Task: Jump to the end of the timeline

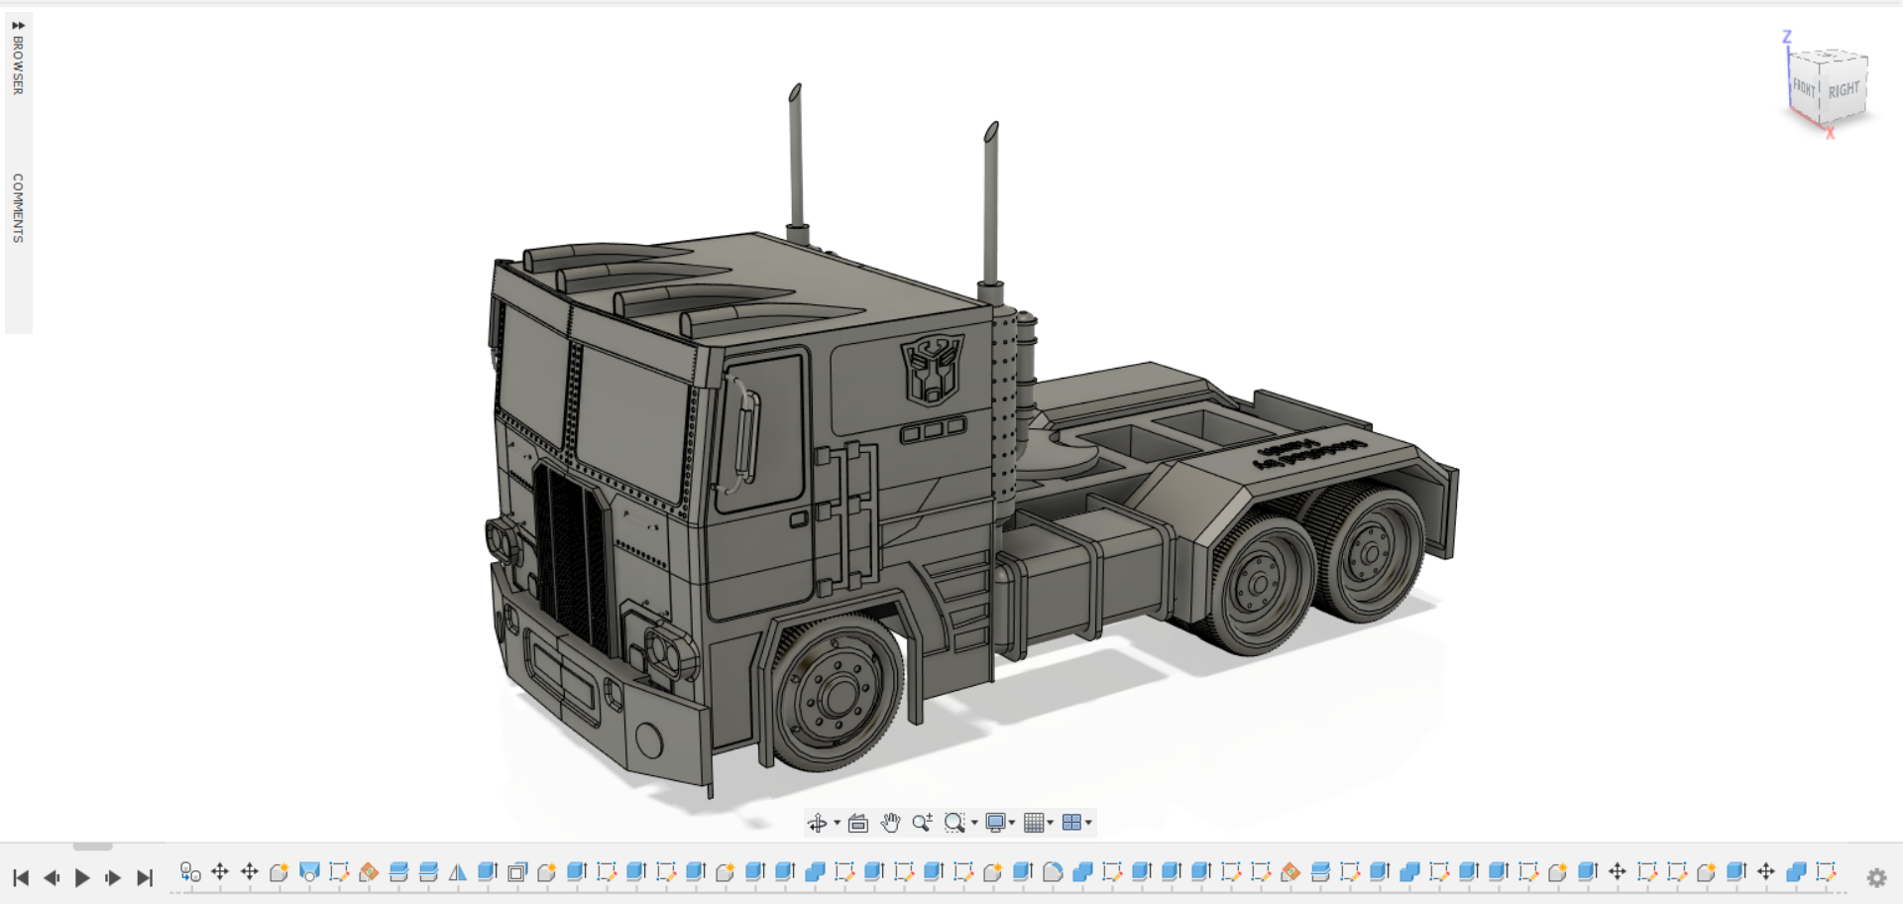Action: (x=145, y=877)
